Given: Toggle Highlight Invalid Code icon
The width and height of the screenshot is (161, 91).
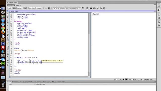Looking at the screenshot, I should tap(8, 38).
